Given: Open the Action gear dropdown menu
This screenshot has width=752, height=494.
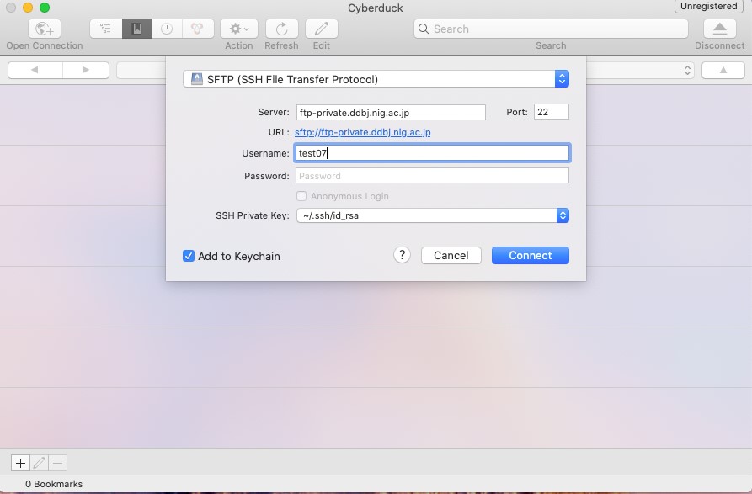Looking at the screenshot, I should pyautogui.click(x=238, y=29).
